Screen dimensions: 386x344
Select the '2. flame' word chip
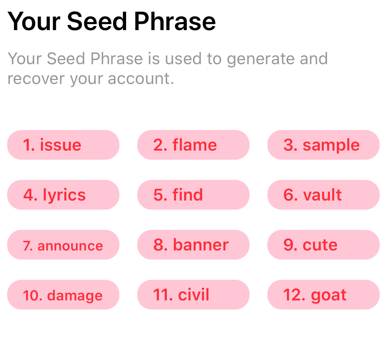pyautogui.click(x=193, y=145)
